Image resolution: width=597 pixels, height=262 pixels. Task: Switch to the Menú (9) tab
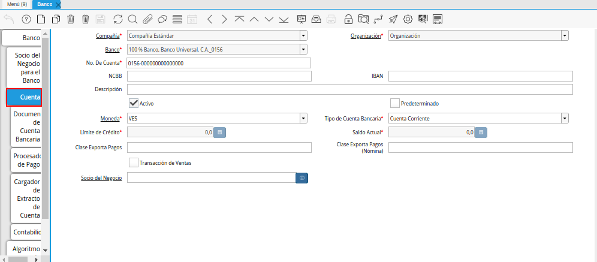tap(16, 4)
